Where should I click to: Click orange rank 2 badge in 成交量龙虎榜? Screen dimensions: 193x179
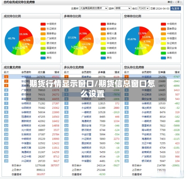pos(6,81)
